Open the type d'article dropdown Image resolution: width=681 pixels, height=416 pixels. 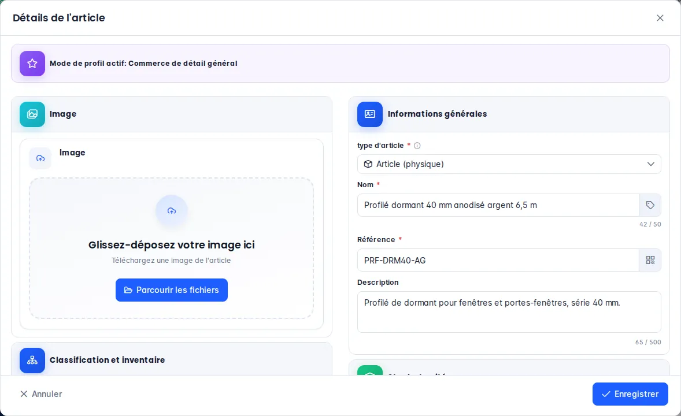click(509, 164)
